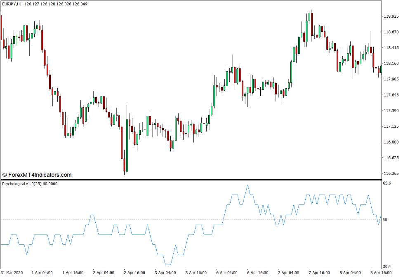Select the 118.925 price axis label
Screen dimensions: 403x277
point(390,16)
